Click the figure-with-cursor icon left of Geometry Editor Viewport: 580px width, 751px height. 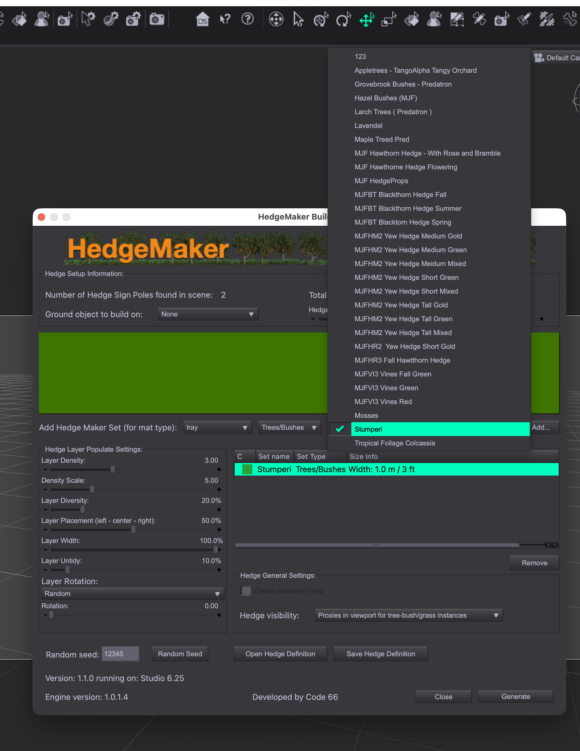tap(434, 19)
